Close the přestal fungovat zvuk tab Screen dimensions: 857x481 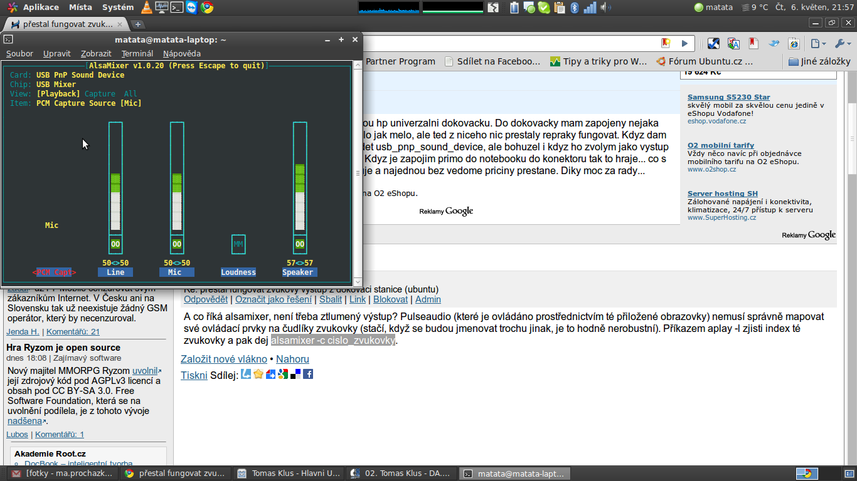[x=120, y=24]
